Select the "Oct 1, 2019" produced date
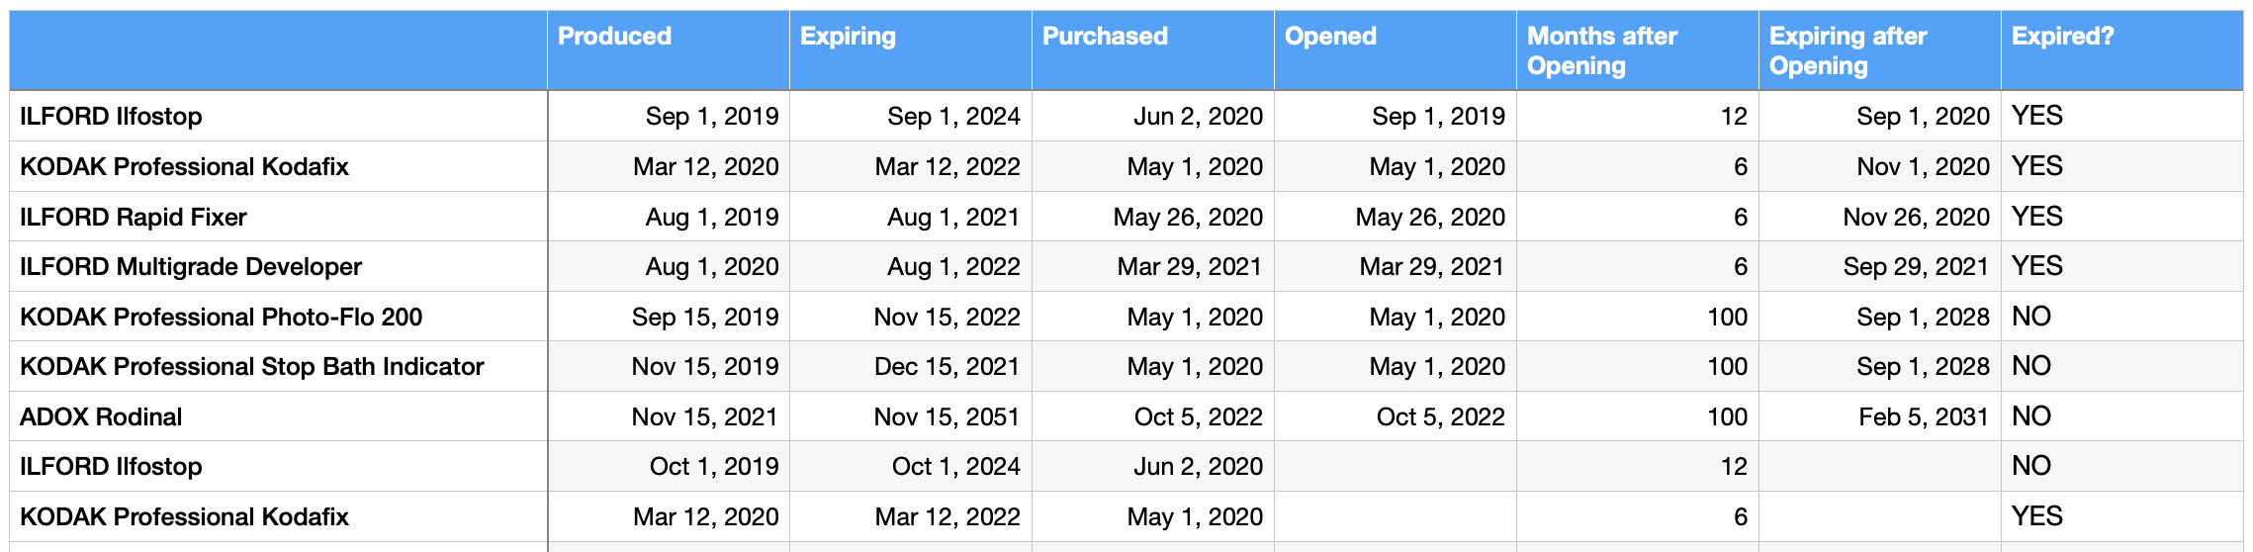 point(714,466)
